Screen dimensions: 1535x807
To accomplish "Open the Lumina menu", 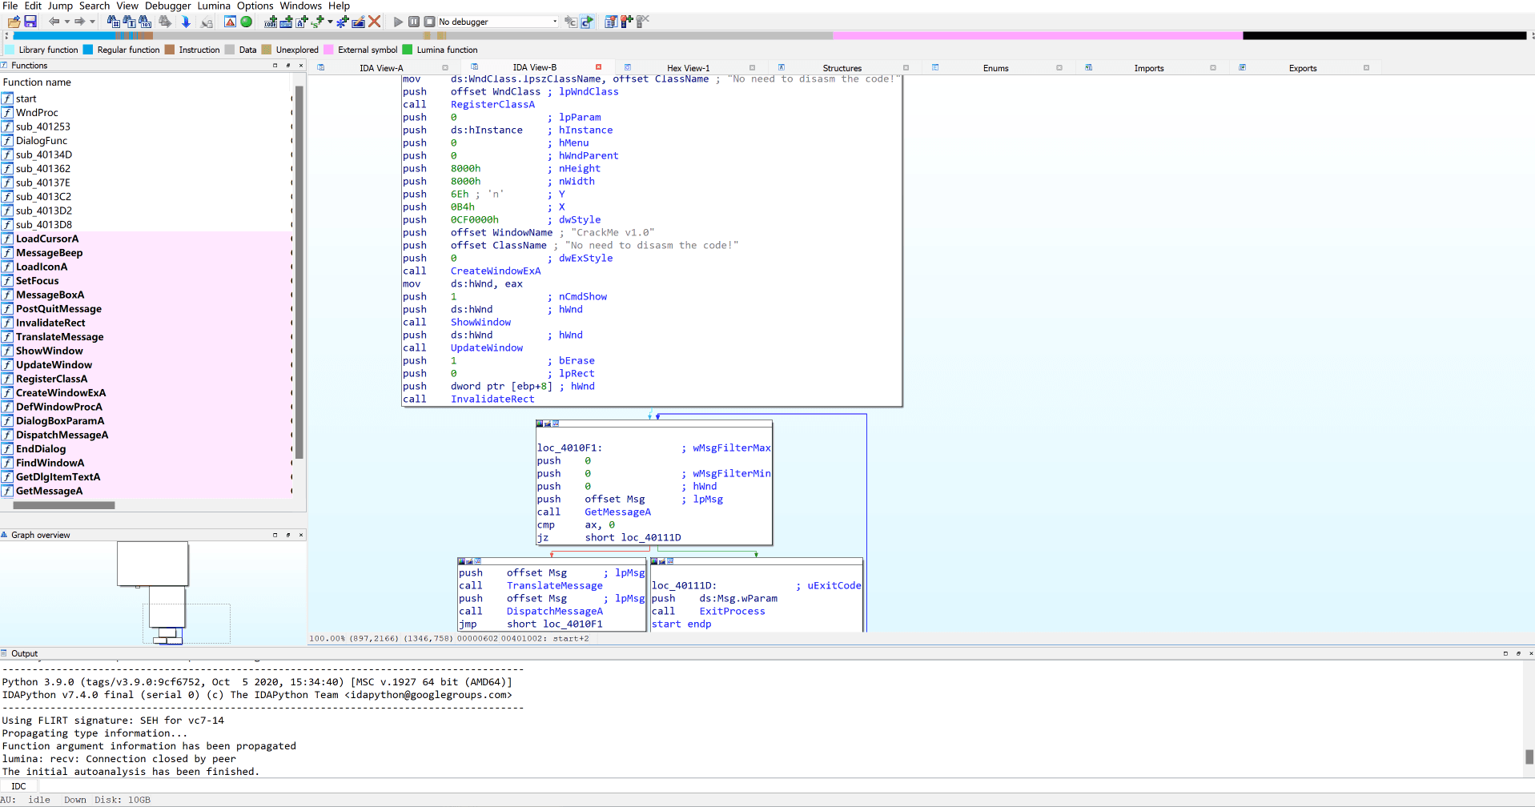I will tap(214, 6).
